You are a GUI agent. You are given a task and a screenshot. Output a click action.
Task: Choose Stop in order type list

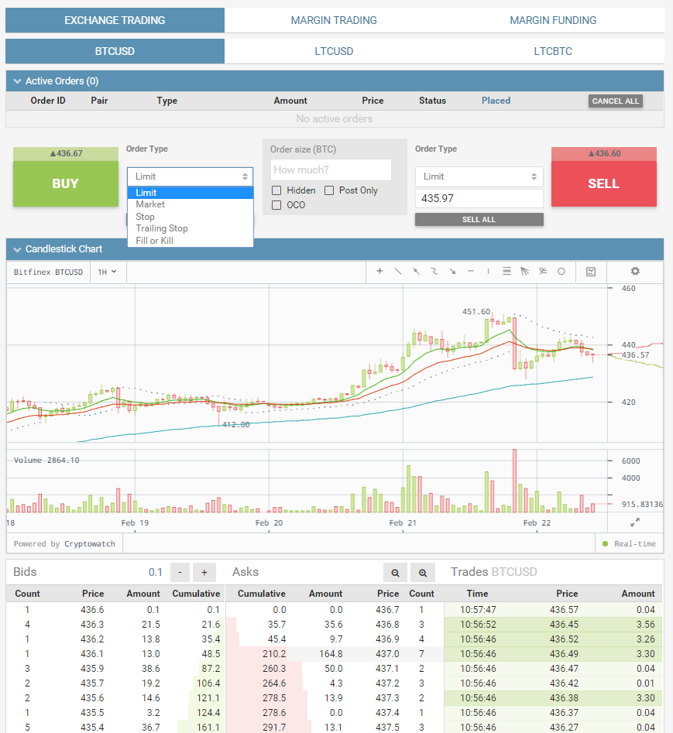pos(191,217)
